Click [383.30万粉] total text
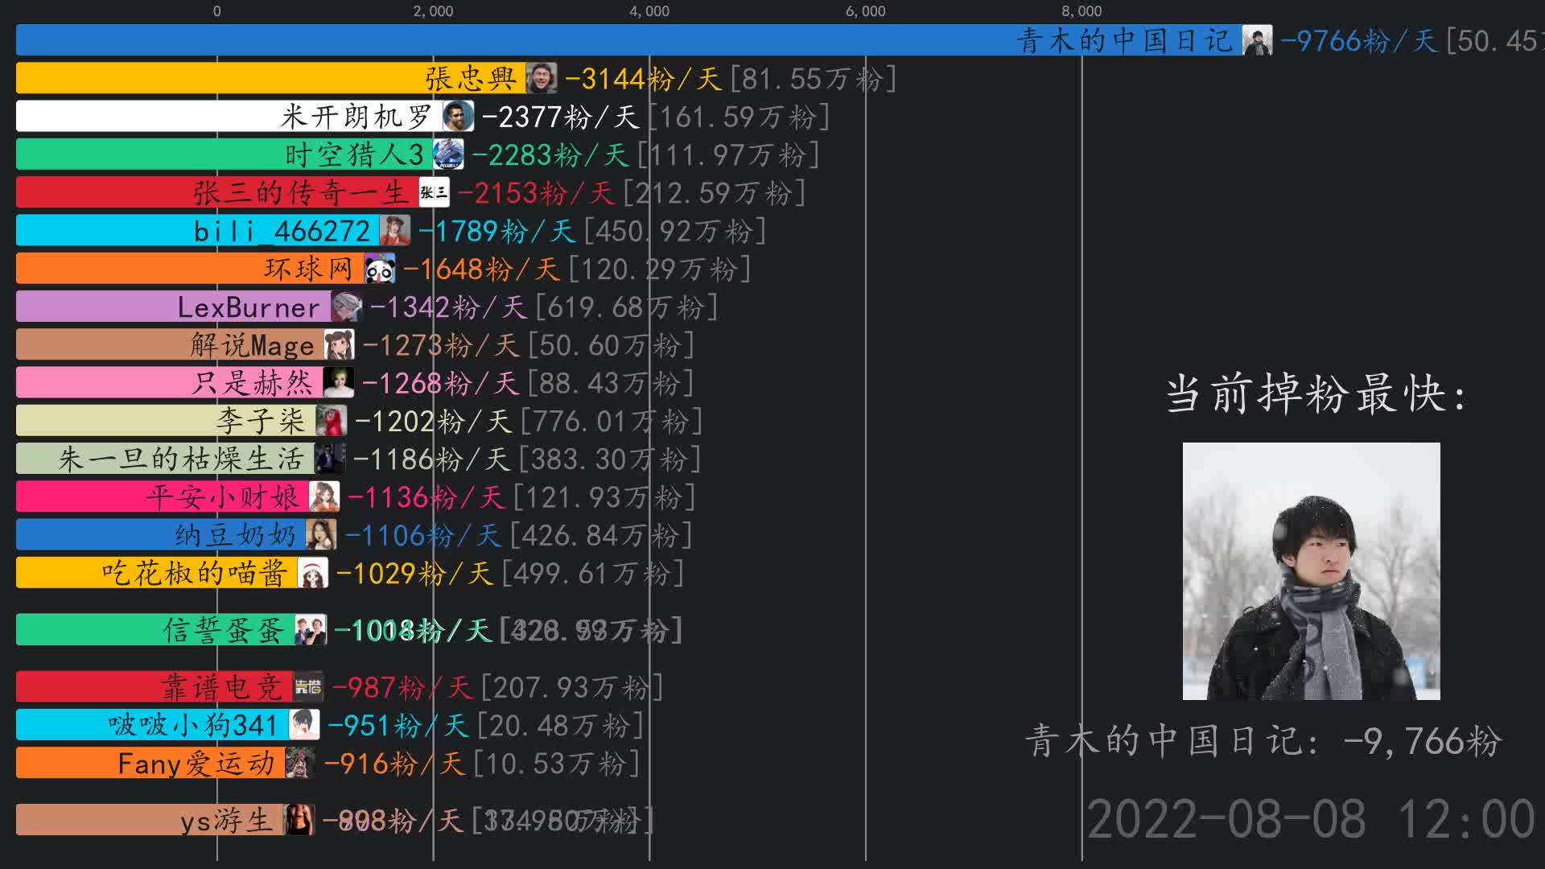 click(610, 459)
